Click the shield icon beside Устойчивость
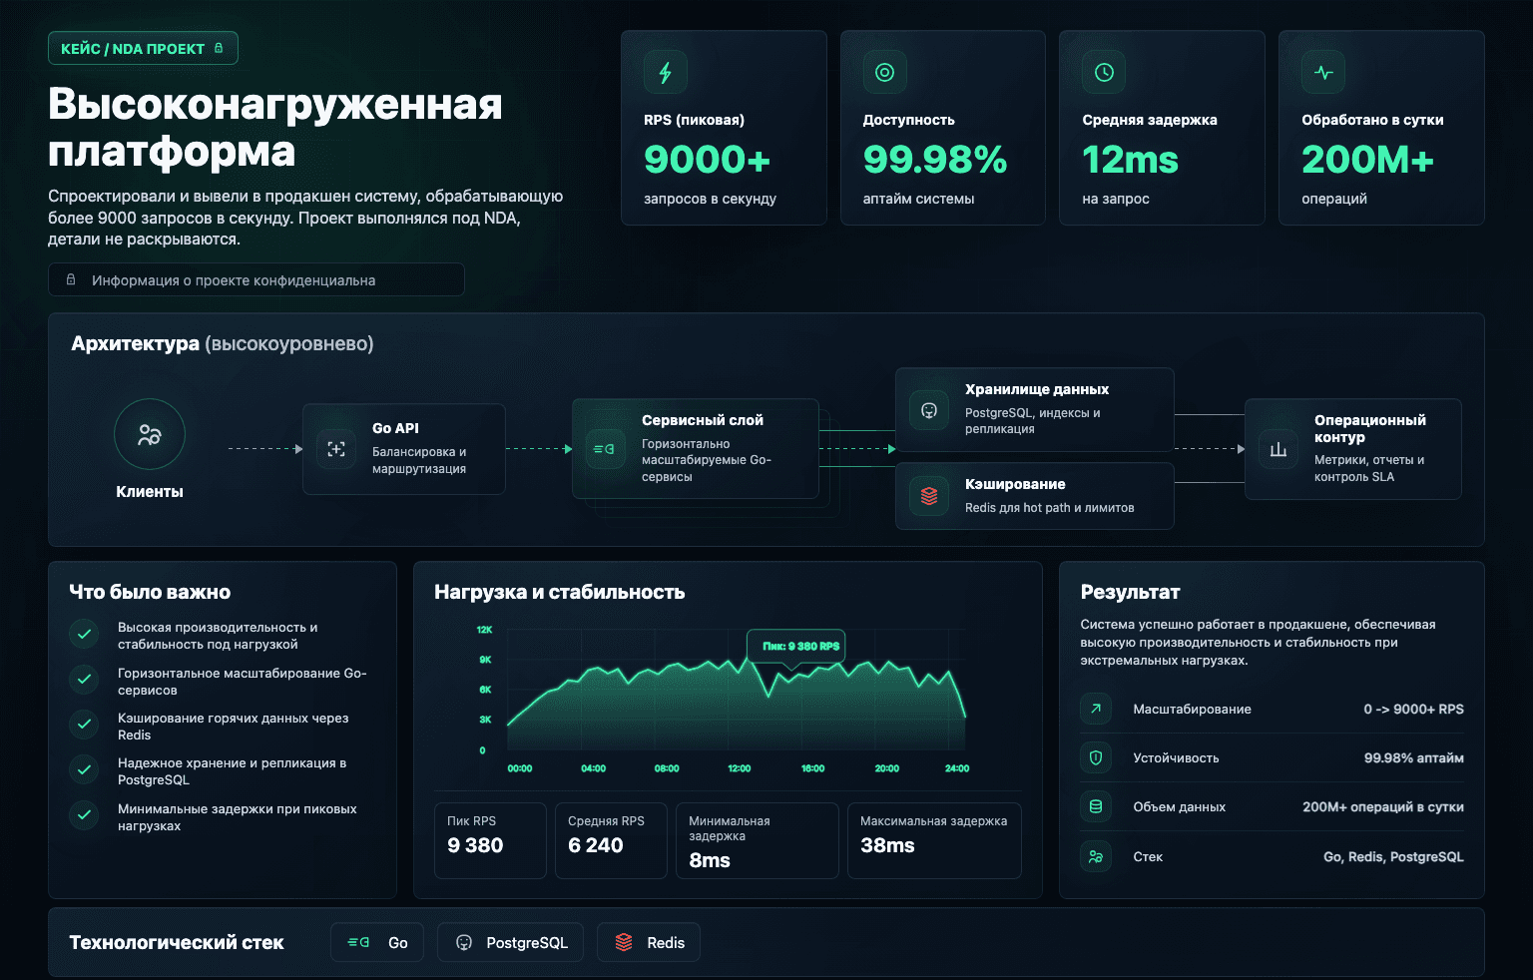The height and width of the screenshot is (980, 1533). click(1096, 757)
